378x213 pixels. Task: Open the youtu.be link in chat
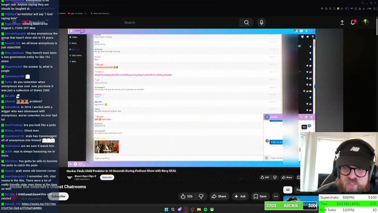point(28,206)
